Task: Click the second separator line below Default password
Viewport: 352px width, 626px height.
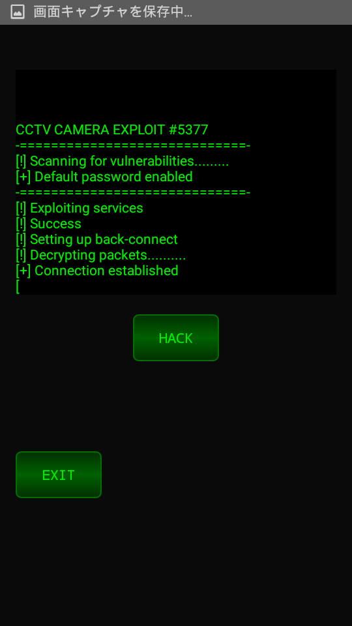Action: [x=133, y=192]
